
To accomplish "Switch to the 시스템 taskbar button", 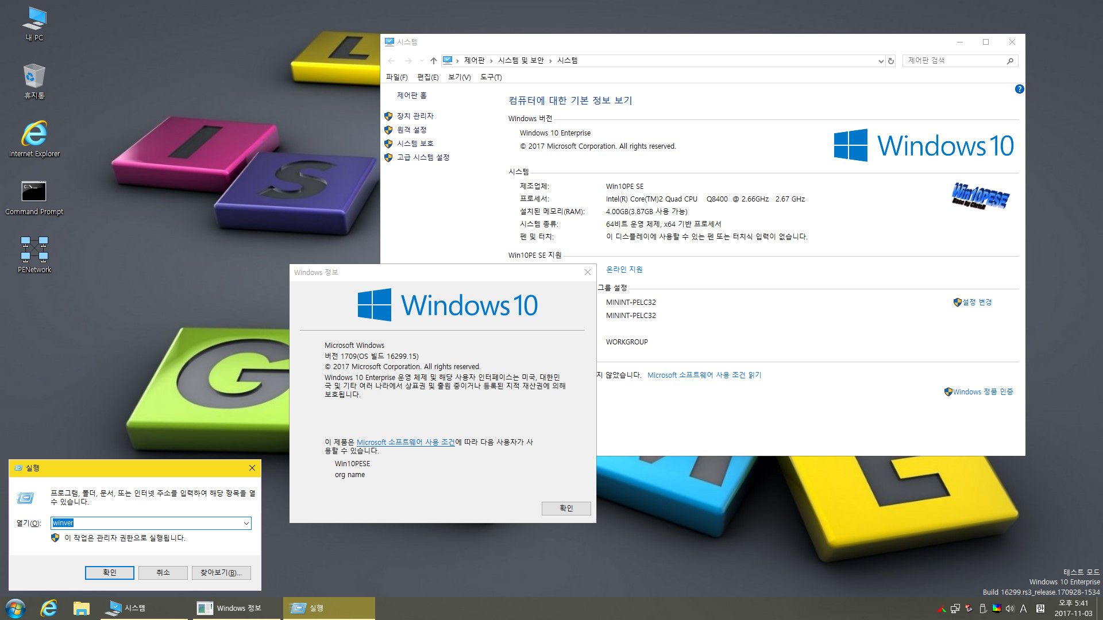I will pyautogui.click(x=144, y=608).
